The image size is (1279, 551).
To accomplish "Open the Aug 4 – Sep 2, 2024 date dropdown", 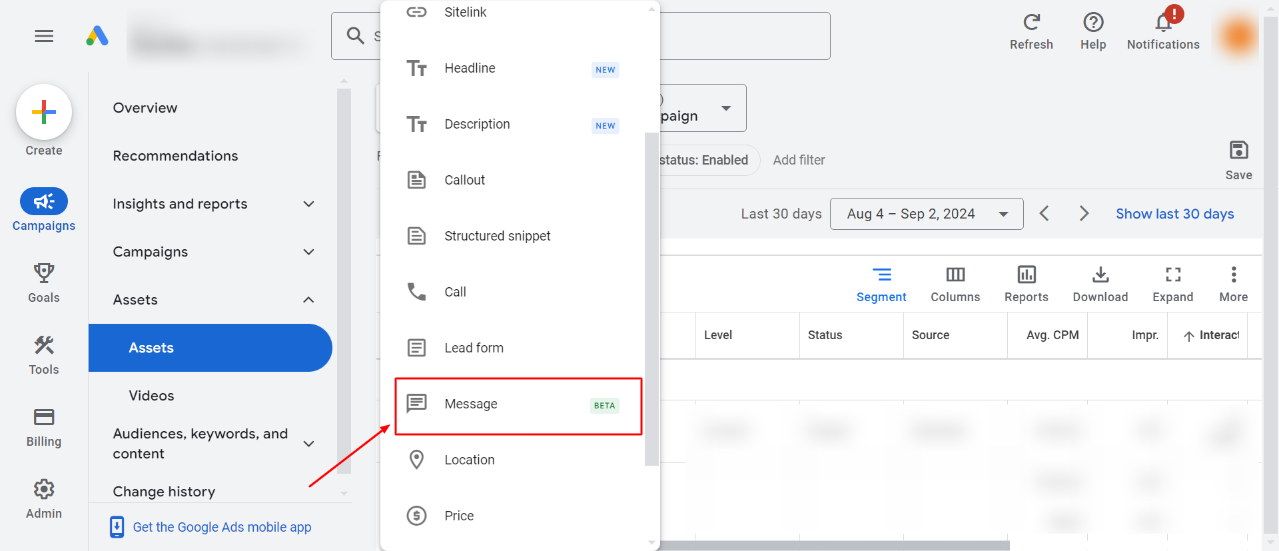I will [927, 214].
